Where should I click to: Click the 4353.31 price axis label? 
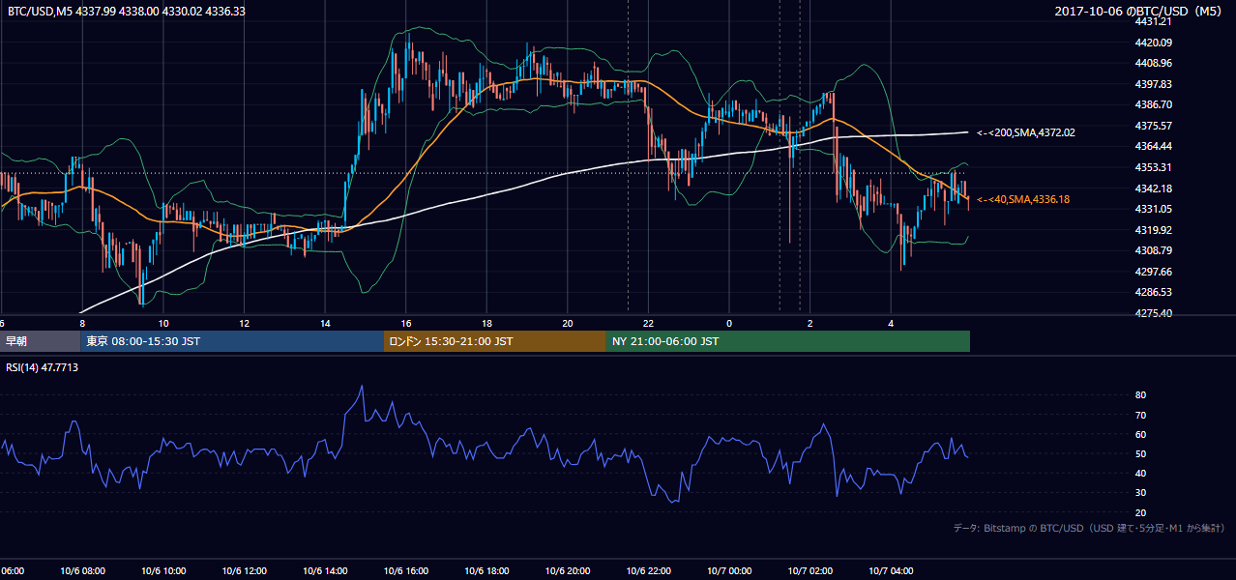pos(1154,167)
